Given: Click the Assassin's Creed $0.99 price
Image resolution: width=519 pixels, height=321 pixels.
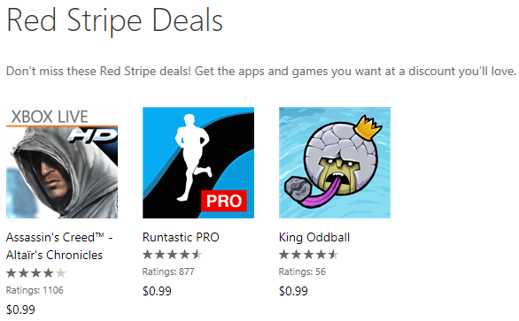Looking at the screenshot, I should point(20,310).
